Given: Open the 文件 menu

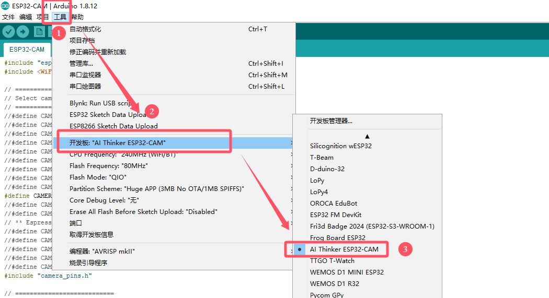Looking at the screenshot, I should [x=8, y=17].
